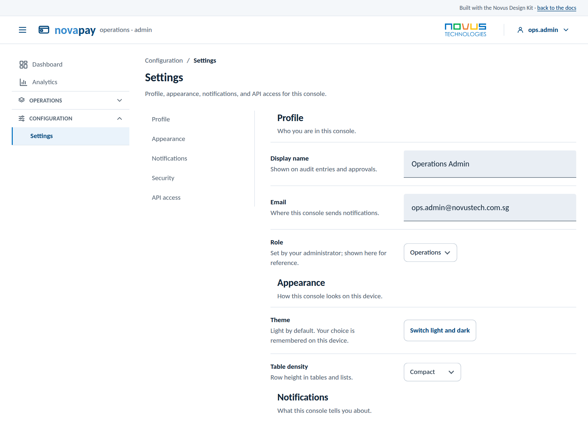Click the Settings breadcrumb text
Image resolution: width=588 pixels, height=421 pixels.
(x=205, y=61)
